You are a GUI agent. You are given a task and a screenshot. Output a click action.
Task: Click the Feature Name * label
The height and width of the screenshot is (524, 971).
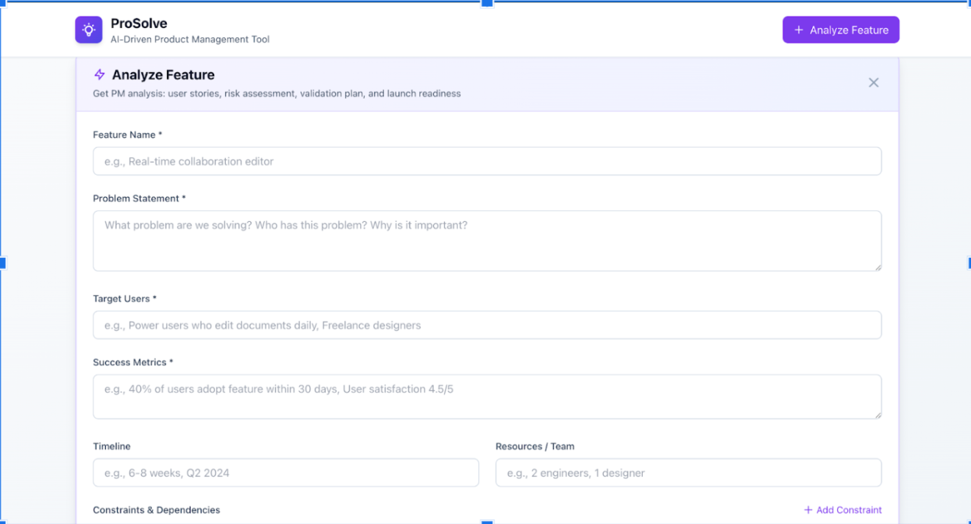point(127,135)
